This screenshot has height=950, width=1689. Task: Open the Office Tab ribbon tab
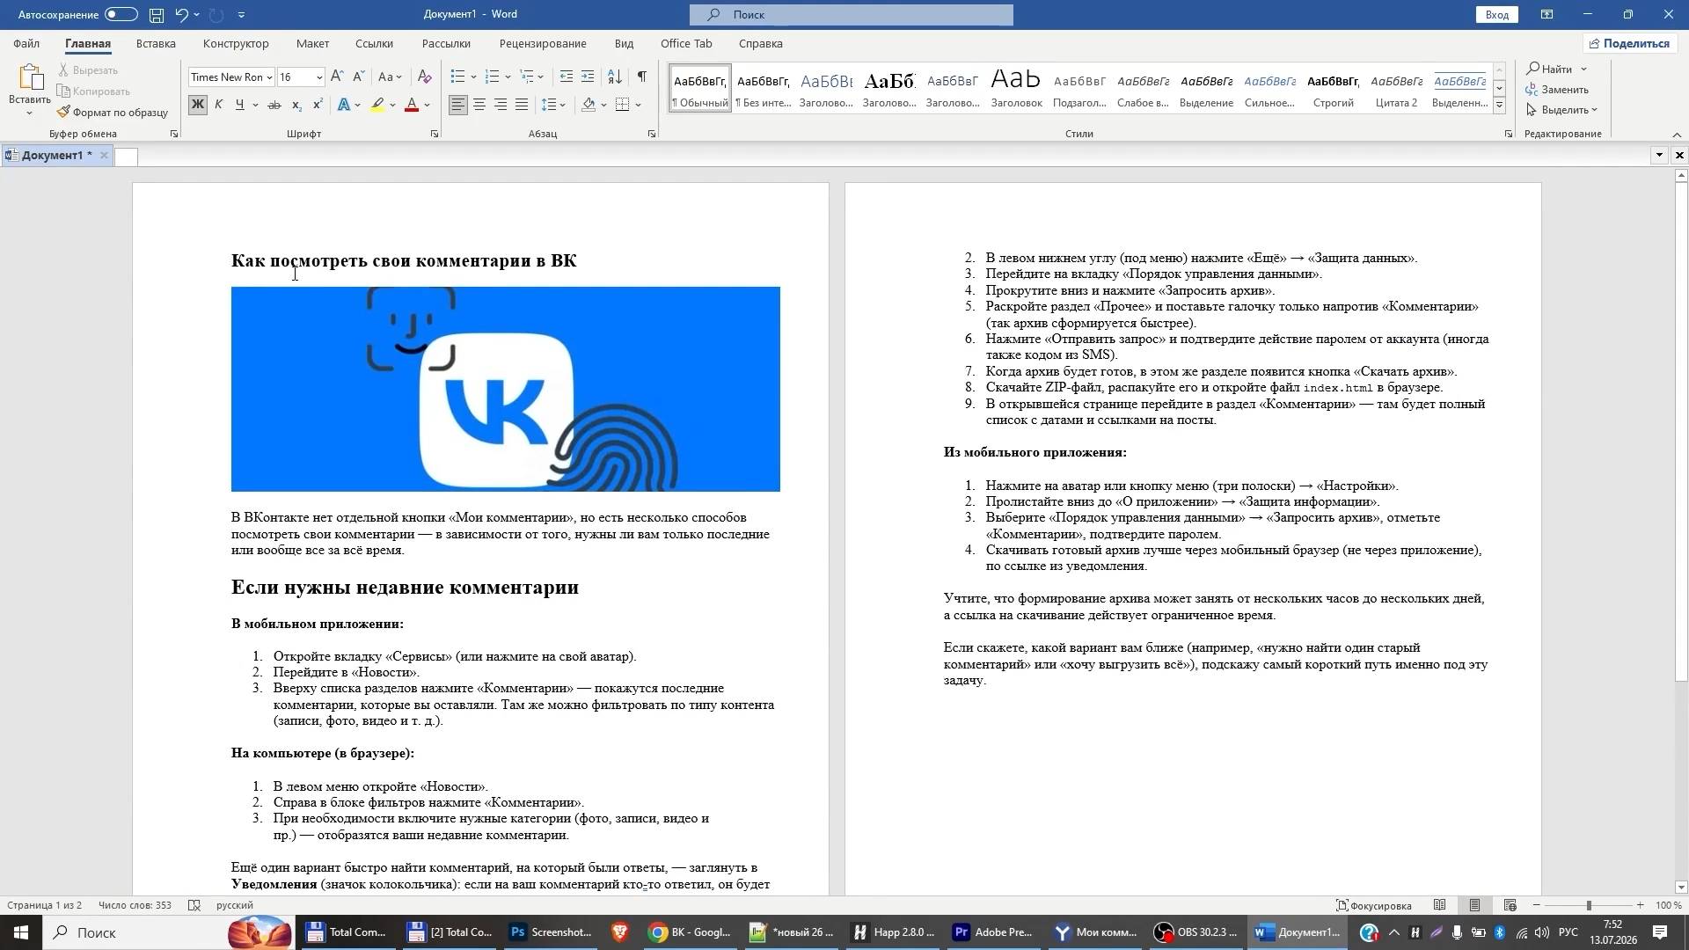click(686, 43)
